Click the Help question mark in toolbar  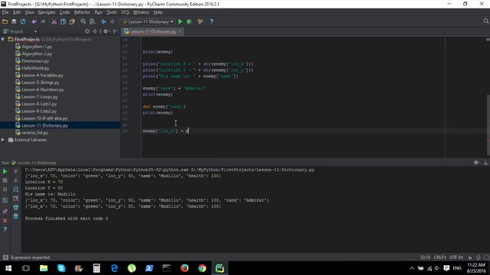[211, 21]
